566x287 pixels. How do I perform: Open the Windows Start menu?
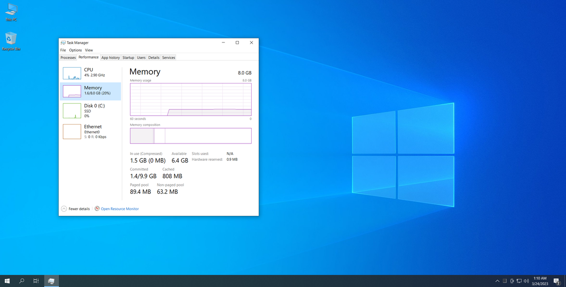8,281
